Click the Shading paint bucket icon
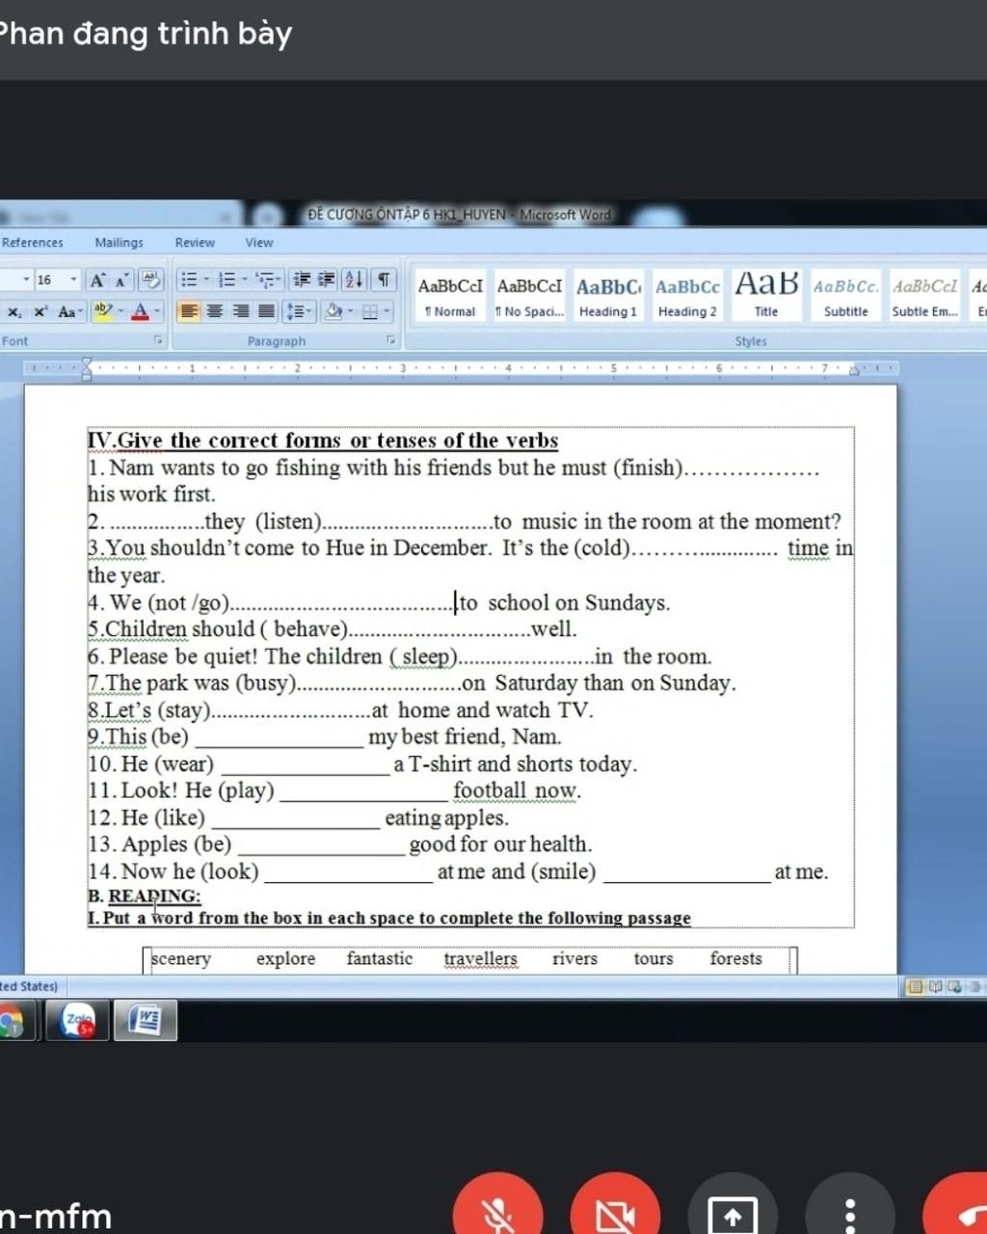This screenshot has height=1234, width=987. tap(333, 311)
